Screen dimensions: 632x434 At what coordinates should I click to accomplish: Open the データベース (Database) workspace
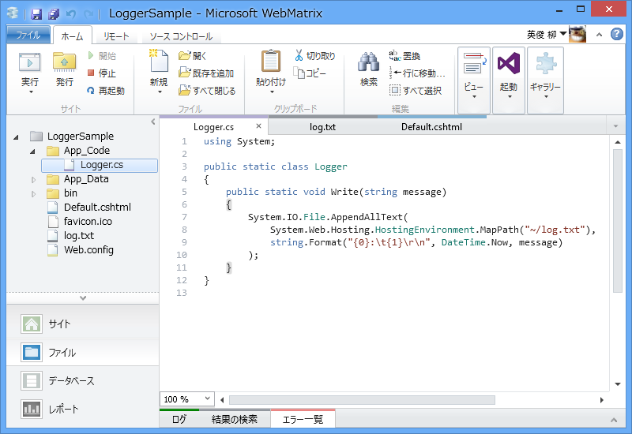[x=83, y=381]
